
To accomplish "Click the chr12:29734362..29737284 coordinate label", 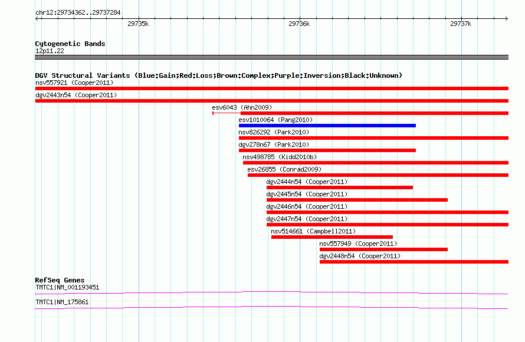I will [x=78, y=12].
